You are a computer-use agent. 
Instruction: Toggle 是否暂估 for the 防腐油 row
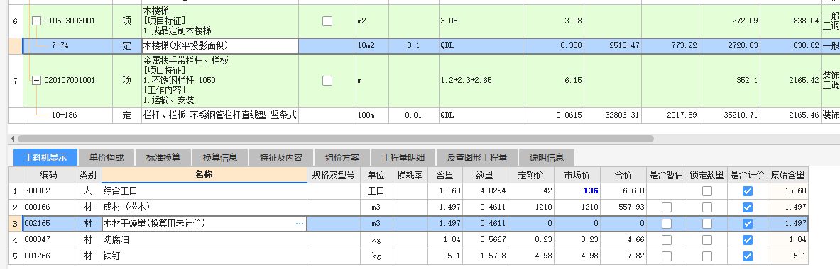[667, 240]
